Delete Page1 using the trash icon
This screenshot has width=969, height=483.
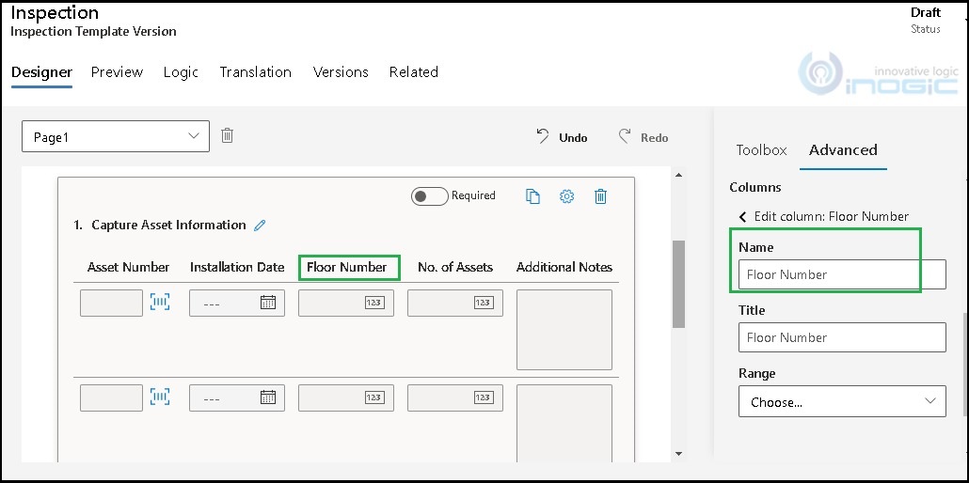[227, 136]
